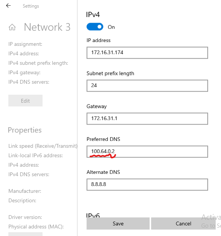The width and height of the screenshot is (221, 236).
Task: Cancel editing IP settings
Action: coord(183,223)
